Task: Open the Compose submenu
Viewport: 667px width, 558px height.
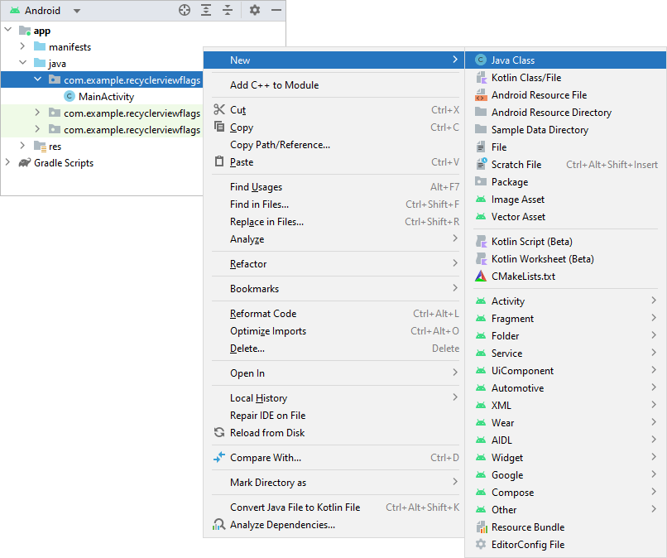Action: tap(566, 492)
